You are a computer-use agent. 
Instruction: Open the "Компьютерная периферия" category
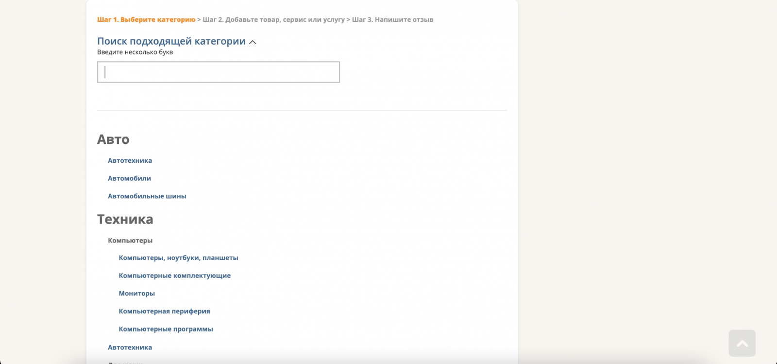164,311
